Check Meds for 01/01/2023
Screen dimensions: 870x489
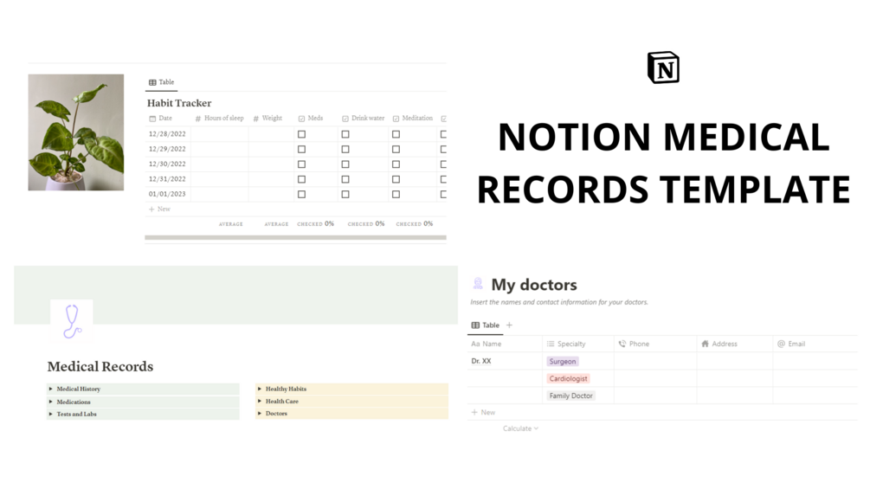point(301,194)
